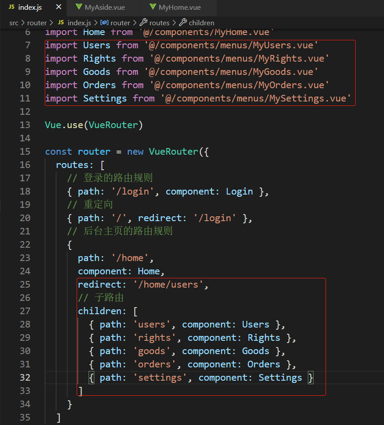The width and height of the screenshot is (384, 425).
Task: Click the 'children:' property on line 27
Action: click(102, 311)
